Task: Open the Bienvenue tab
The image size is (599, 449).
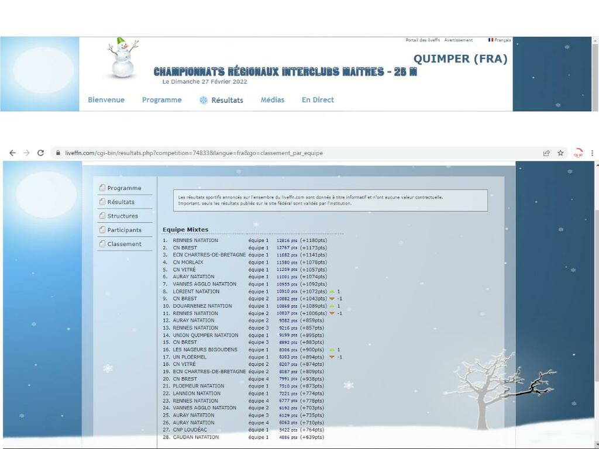Action: 106,100
